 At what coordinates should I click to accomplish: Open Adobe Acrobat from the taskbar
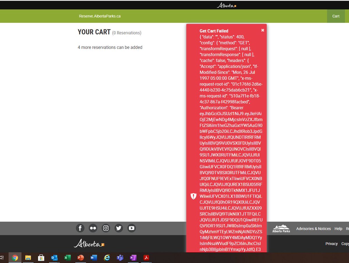pyautogui.click(x=146, y=257)
